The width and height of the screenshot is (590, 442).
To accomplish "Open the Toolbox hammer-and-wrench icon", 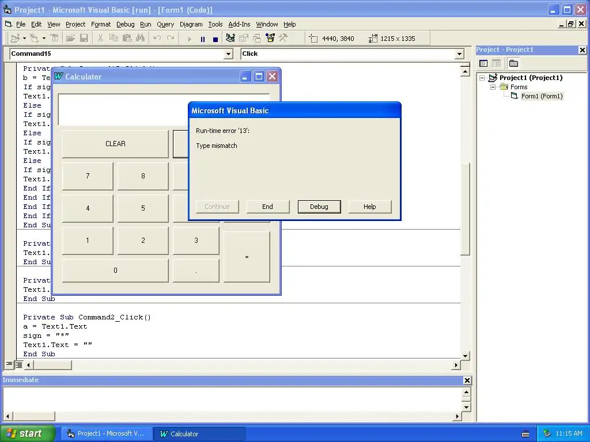I will [x=283, y=39].
